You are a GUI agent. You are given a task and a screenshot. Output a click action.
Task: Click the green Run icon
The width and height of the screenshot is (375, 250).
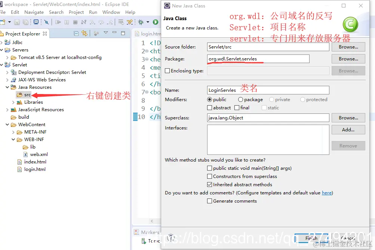coord(156,22)
